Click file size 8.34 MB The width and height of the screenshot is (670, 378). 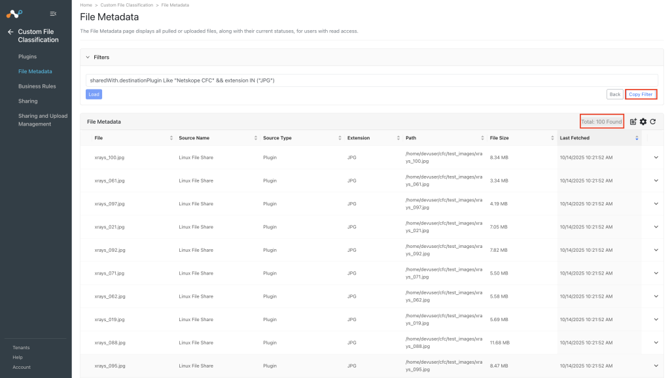(x=499, y=158)
